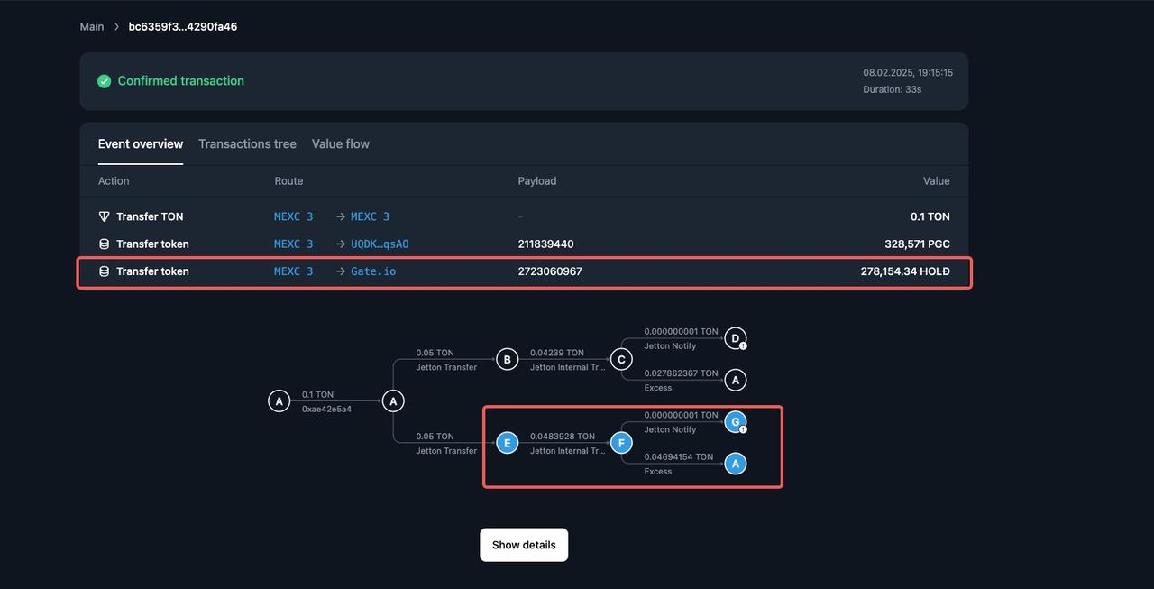Click the token icon in the HOLD transfer row
The height and width of the screenshot is (589, 1154).
tap(104, 271)
